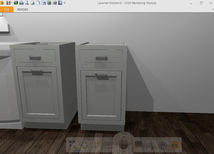The width and height of the screenshot is (214, 154).
Task: Click the camera with green refresh arrow icon
Action: (x=49, y=3)
